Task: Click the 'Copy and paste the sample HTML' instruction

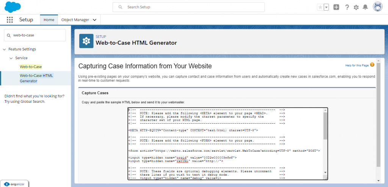Action: pyautogui.click(x=133, y=102)
